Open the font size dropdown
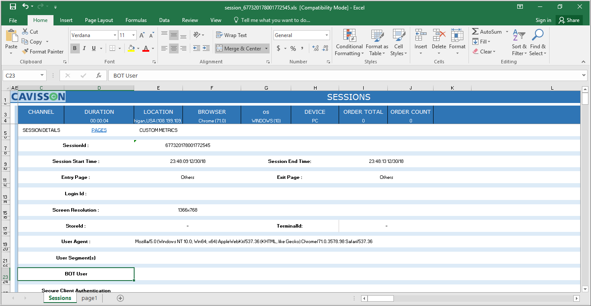 pos(134,35)
